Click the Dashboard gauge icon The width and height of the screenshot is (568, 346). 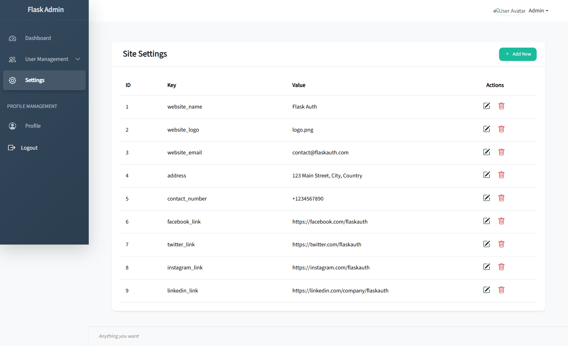tap(12, 38)
